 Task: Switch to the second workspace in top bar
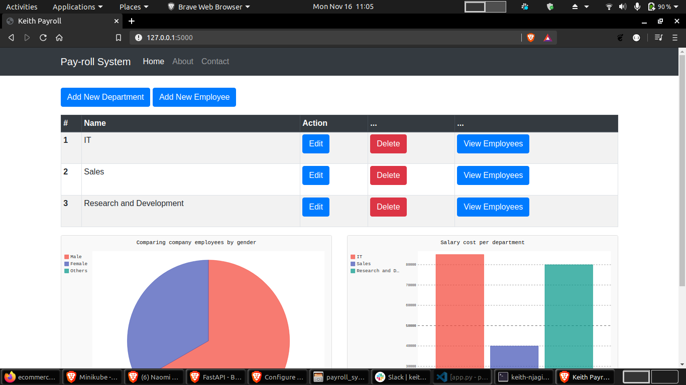click(x=496, y=7)
